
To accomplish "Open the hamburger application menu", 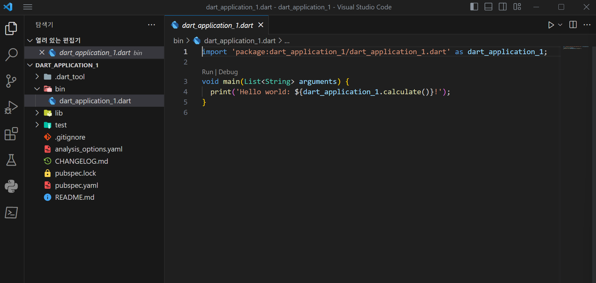I will [28, 7].
